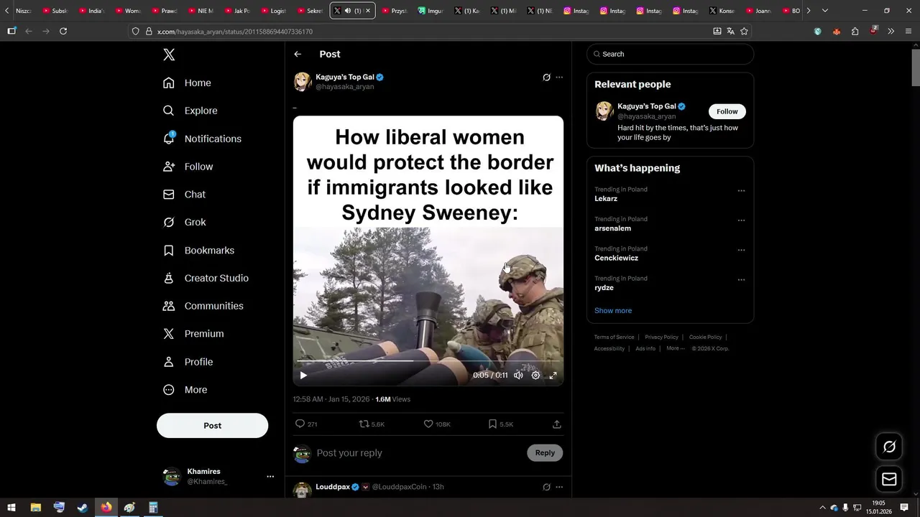Open options for the rydze trend
The height and width of the screenshot is (517, 920).
[x=741, y=280]
